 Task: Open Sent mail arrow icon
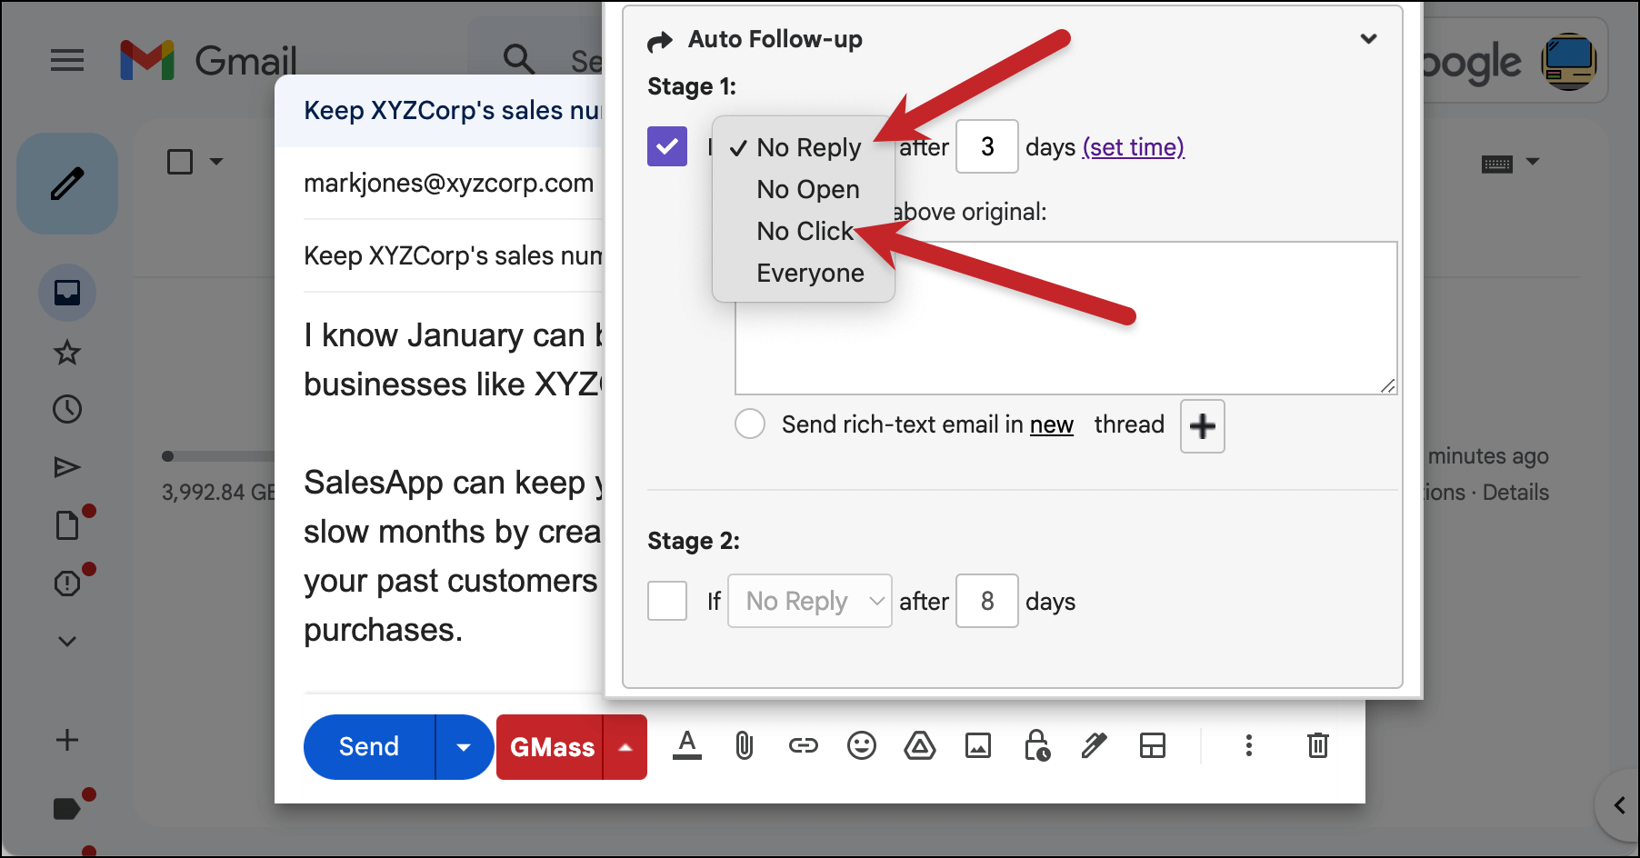(67, 467)
